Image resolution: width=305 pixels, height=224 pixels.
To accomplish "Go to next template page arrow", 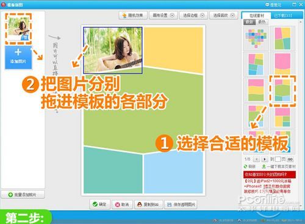I will (x=264, y=159).
